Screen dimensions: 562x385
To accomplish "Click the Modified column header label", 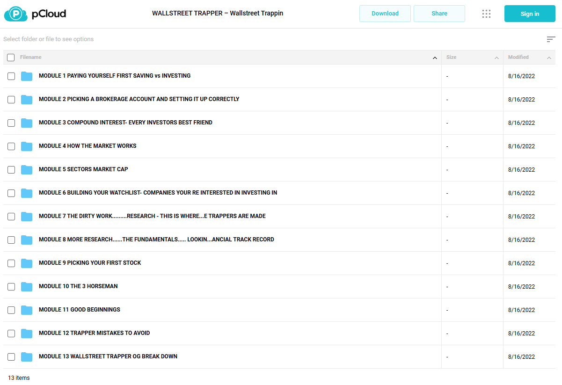I will pos(518,57).
